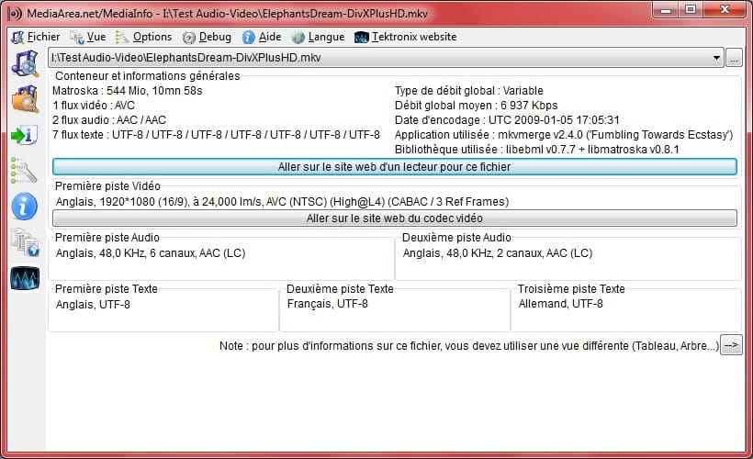Click 'Débit global moyen : 6 937 Kbps'
This screenshot has height=459, width=753.
click(x=476, y=106)
